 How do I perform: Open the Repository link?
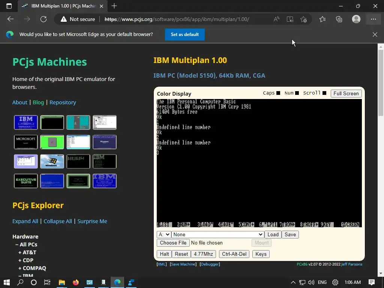point(63,102)
